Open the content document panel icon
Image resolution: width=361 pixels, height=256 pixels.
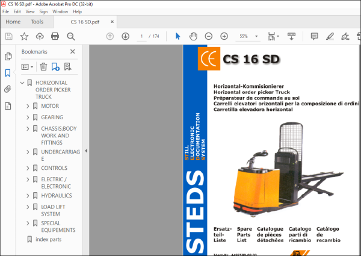tap(8, 106)
